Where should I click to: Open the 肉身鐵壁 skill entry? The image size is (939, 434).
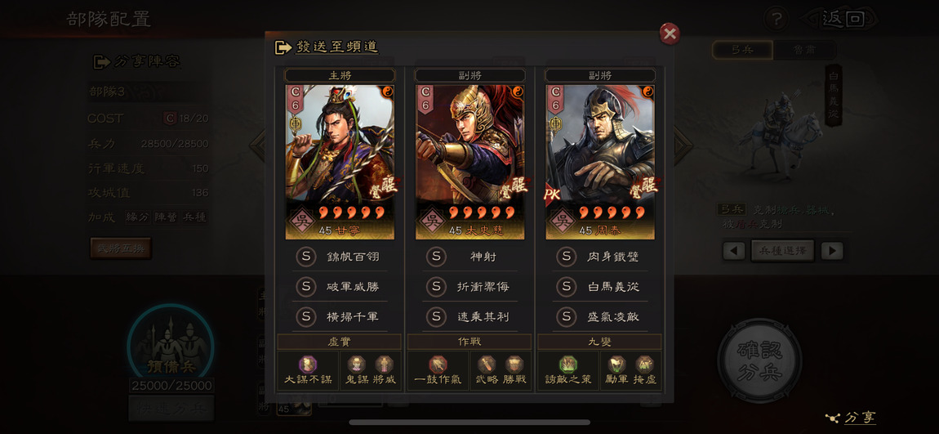pos(600,257)
